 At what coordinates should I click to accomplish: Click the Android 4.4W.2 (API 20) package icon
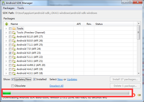coord(14,65)
